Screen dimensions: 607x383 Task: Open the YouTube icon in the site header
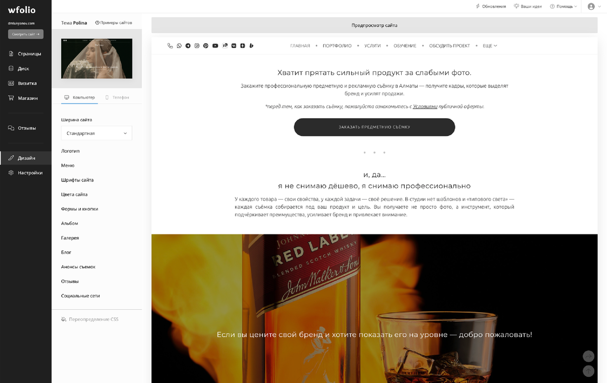click(x=215, y=45)
